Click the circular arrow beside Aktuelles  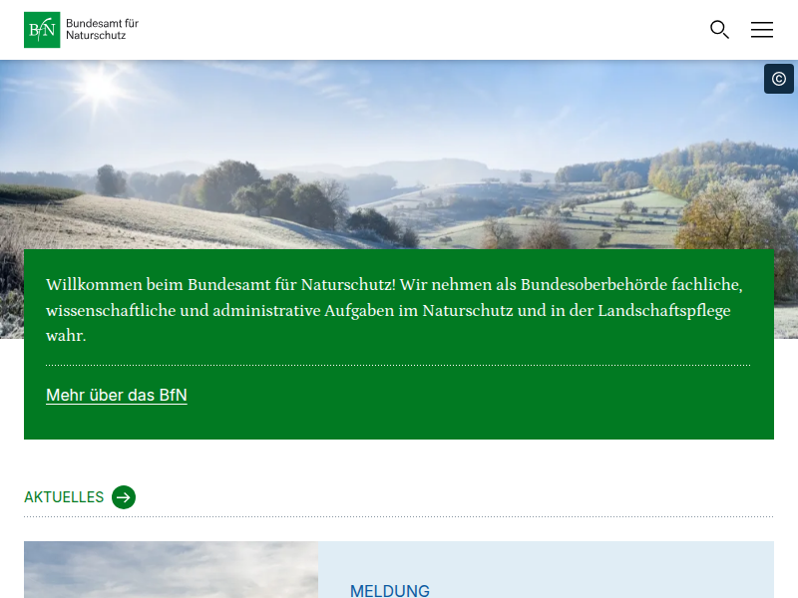point(124,497)
